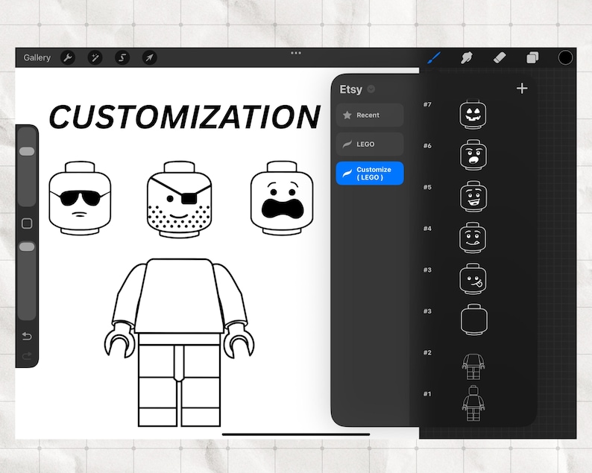Open the LEGO brush set
This screenshot has width=592, height=473.
370,144
